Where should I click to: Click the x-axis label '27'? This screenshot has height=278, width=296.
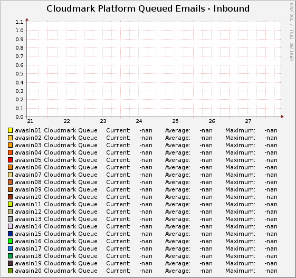tap(248, 121)
